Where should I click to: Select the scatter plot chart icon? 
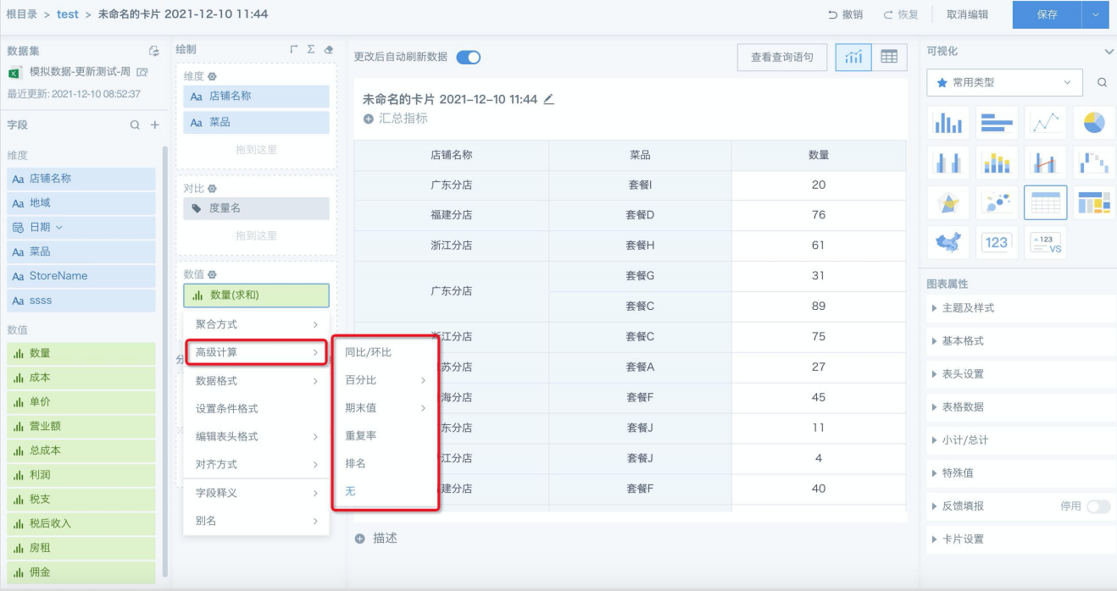coord(997,202)
